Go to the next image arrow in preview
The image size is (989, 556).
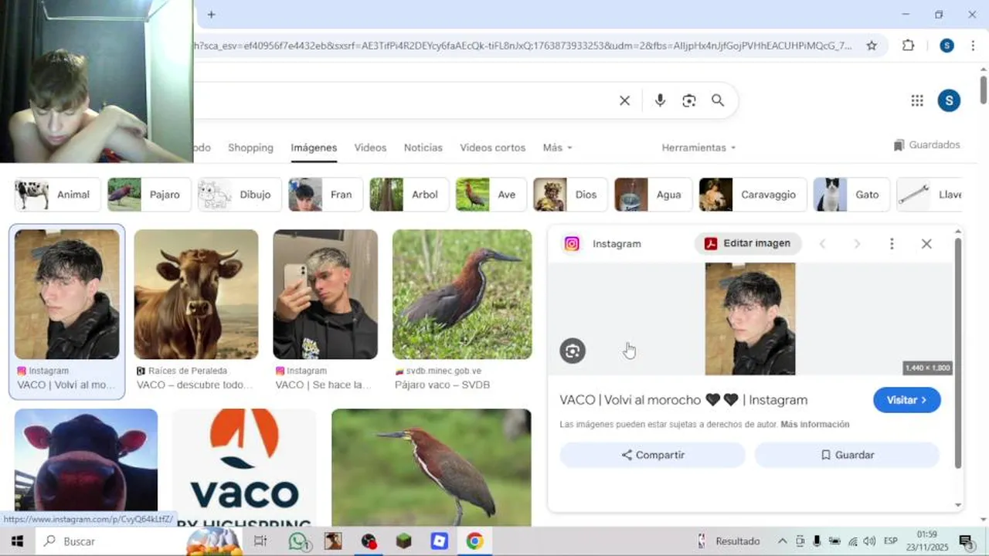click(x=857, y=244)
